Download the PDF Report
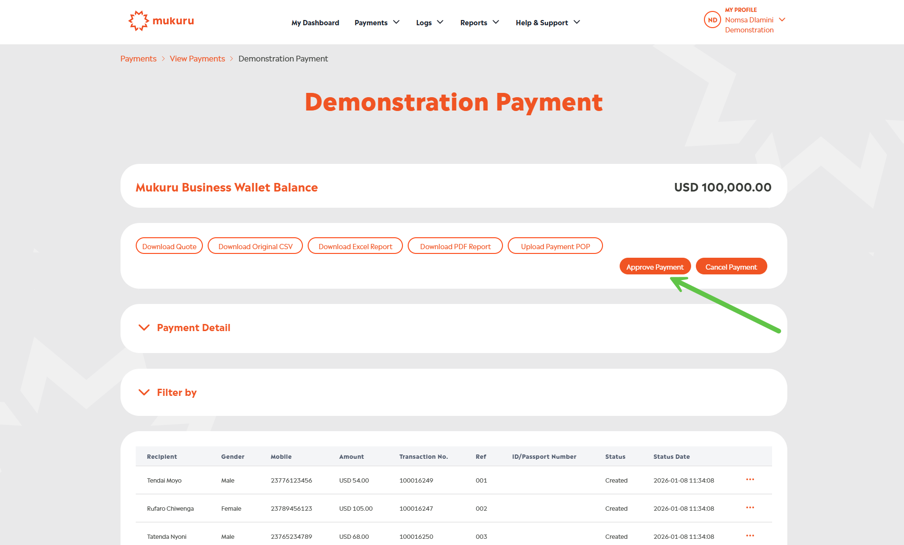The height and width of the screenshot is (545, 904). click(455, 246)
